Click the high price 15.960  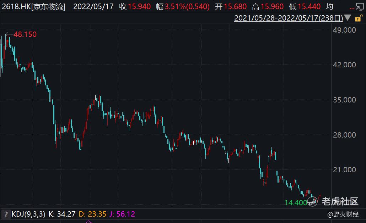[272, 6]
